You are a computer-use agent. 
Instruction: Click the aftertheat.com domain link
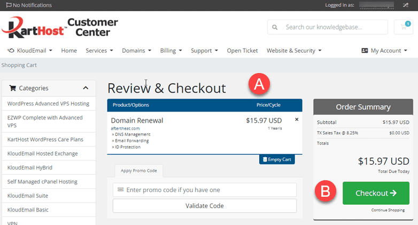click(x=125, y=128)
